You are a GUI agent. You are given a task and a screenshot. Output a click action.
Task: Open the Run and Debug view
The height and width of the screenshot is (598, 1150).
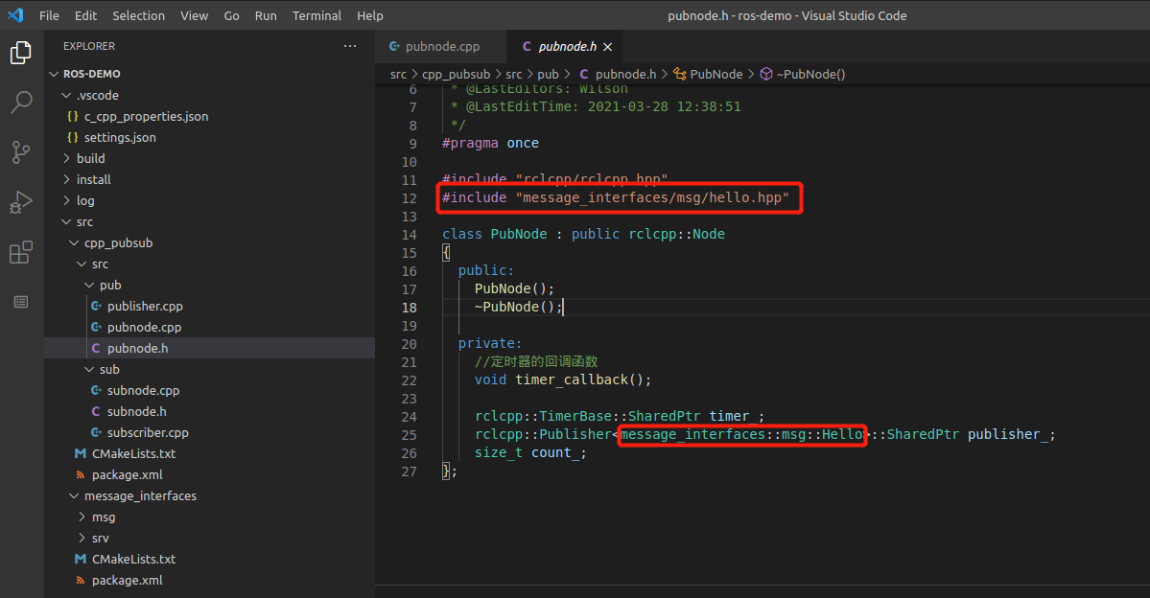(x=20, y=202)
